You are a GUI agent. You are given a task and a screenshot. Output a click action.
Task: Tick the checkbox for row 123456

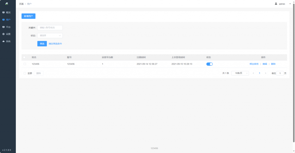coord(25,64)
